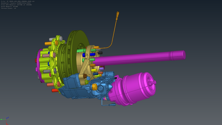Select the red wheel stud at hub bottom
Screen dimensions: 222x125
[55, 91]
